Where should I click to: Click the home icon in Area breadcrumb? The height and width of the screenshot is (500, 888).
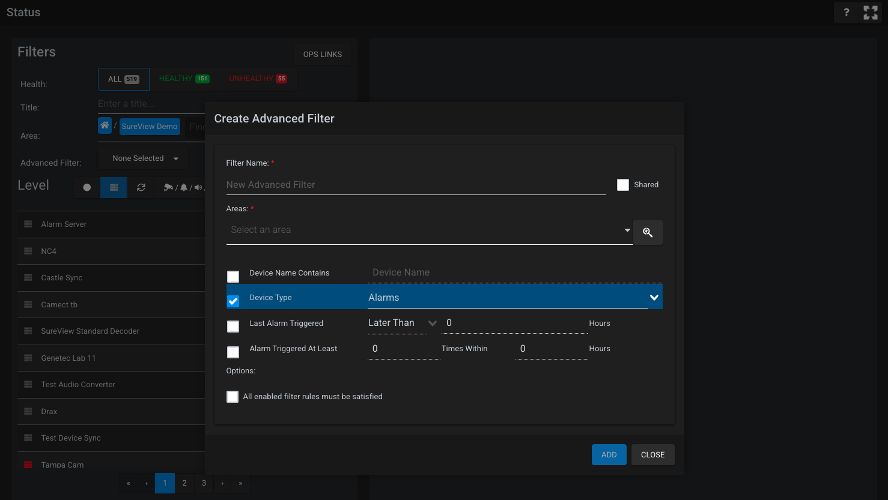tap(105, 125)
